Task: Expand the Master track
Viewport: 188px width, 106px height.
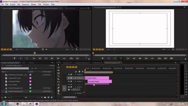Action: [76, 93]
